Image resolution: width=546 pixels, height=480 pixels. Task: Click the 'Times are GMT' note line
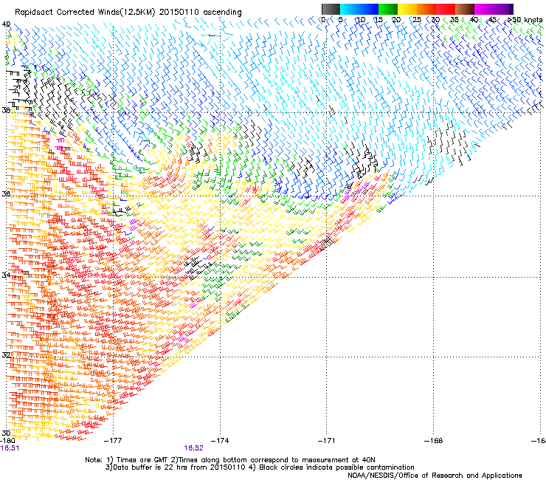230,460
